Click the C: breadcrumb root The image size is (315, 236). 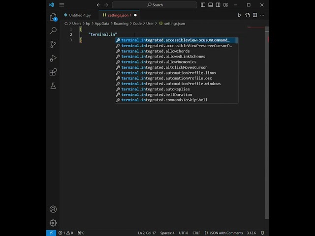[x=66, y=24]
